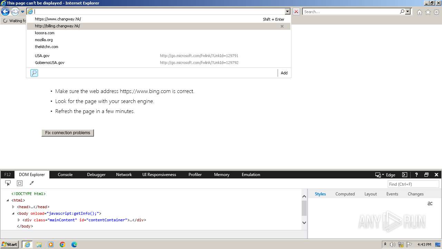This screenshot has width=442, height=249.
Task: Select mozilla.org from suggestions
Action: pyautogui.click(x=159, y=40)
